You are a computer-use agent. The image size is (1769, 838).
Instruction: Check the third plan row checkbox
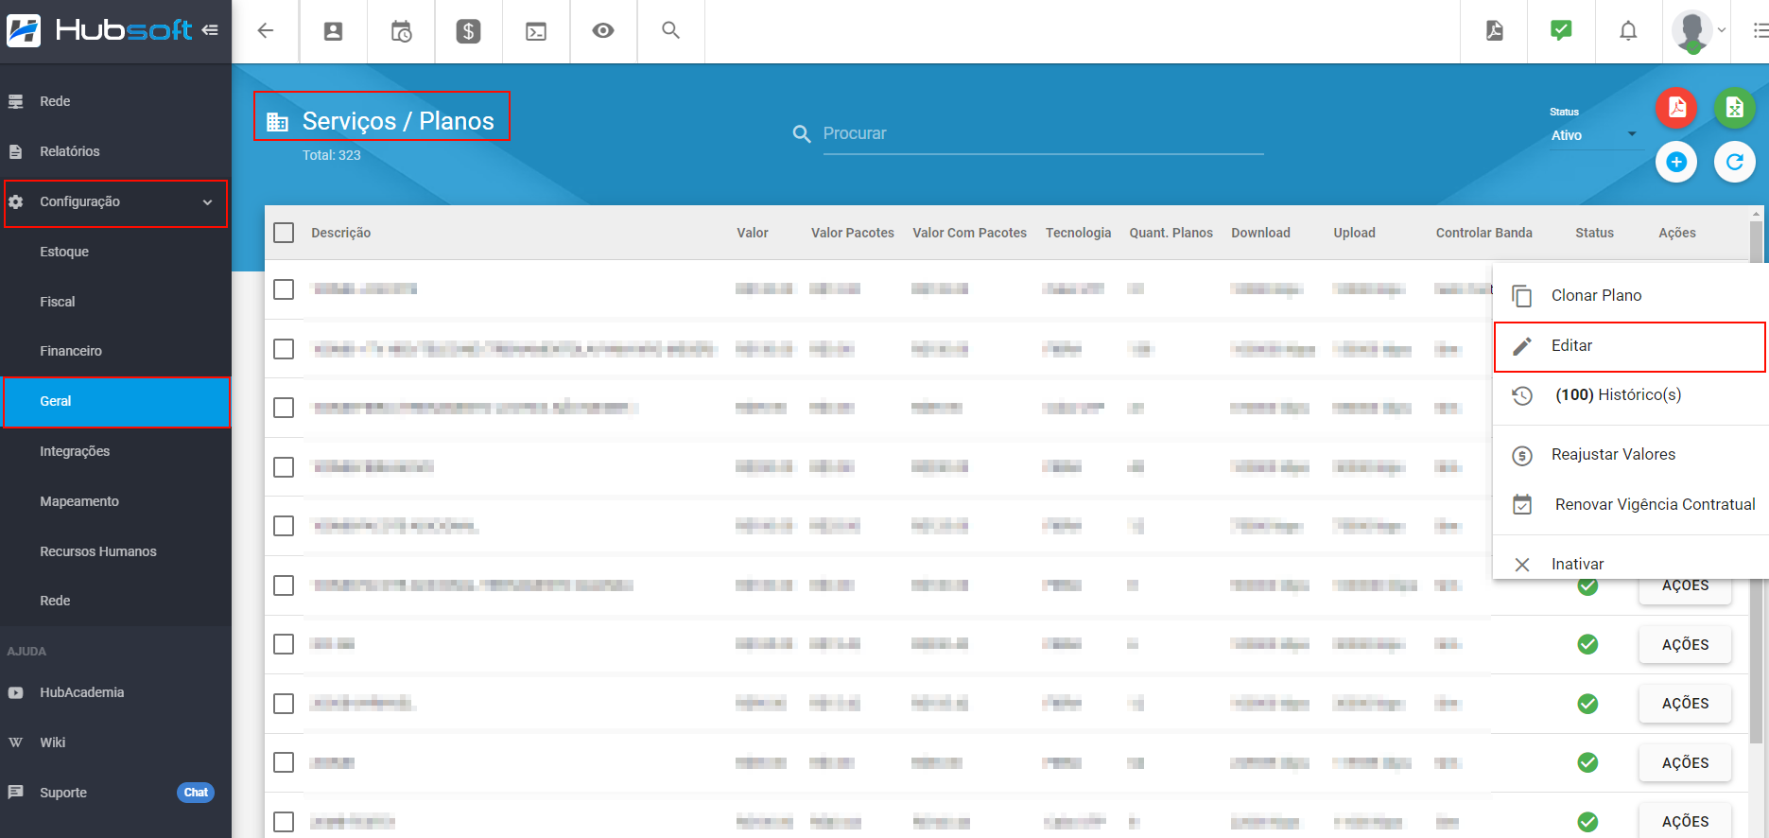pos(284,408)
